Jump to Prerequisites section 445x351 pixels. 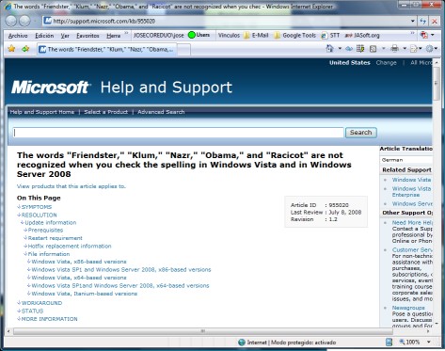pyautogui.click(x=45, y=231)
